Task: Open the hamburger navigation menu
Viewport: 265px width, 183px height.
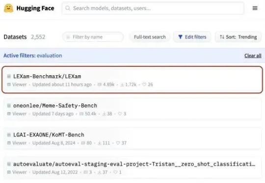Action: (x=255, y=8)
